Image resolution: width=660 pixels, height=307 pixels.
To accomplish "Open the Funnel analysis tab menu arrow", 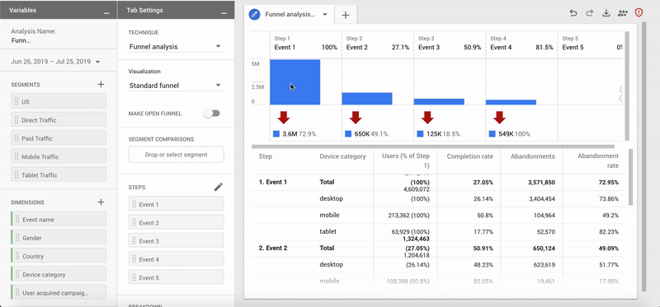I will (325, 14).
